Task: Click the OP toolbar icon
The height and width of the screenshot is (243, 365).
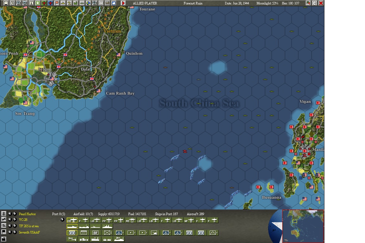Action: coord(101,3)
